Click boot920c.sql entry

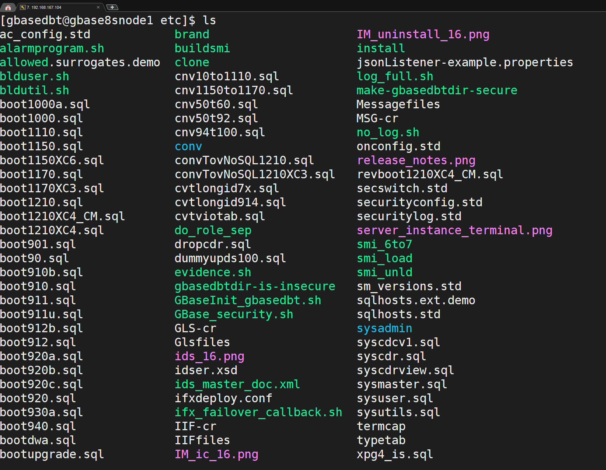[x=42, y=385]
